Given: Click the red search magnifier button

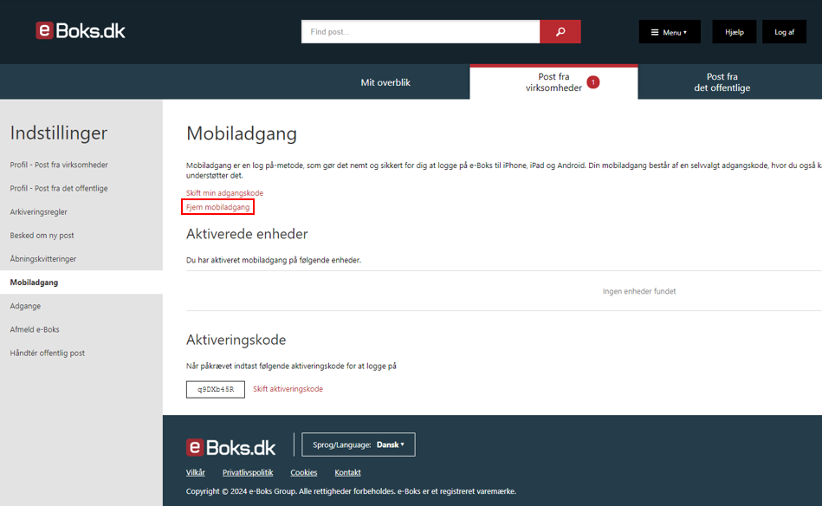Looking at the screenshot, I should (560, 31).
